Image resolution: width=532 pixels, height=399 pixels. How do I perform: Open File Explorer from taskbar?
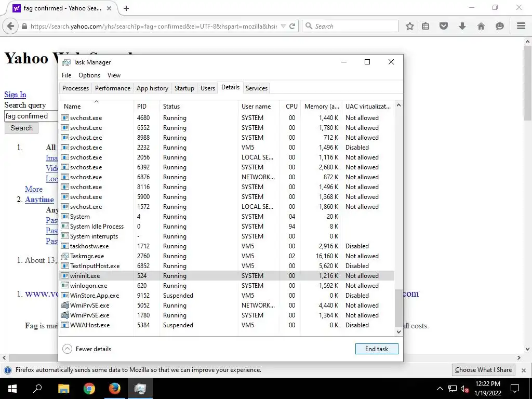(63, 389)
